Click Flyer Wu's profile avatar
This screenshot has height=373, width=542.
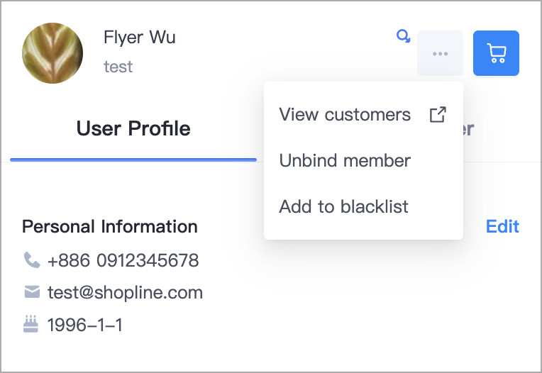point(52,53)
